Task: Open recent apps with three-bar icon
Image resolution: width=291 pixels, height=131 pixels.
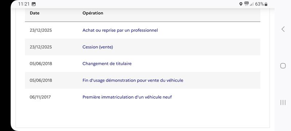Action: 283,102
